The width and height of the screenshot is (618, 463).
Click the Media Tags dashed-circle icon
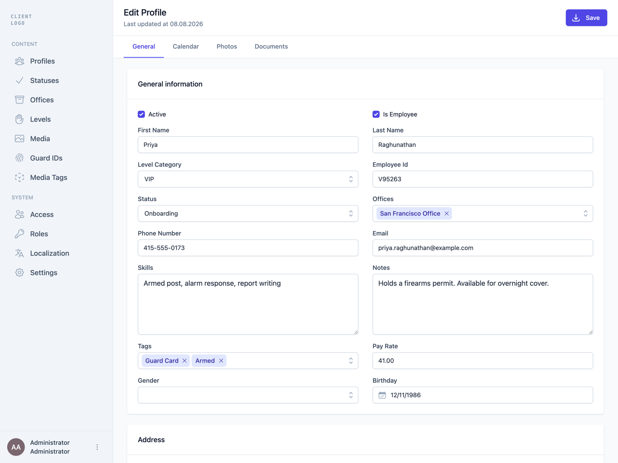(x=19, y=178)
